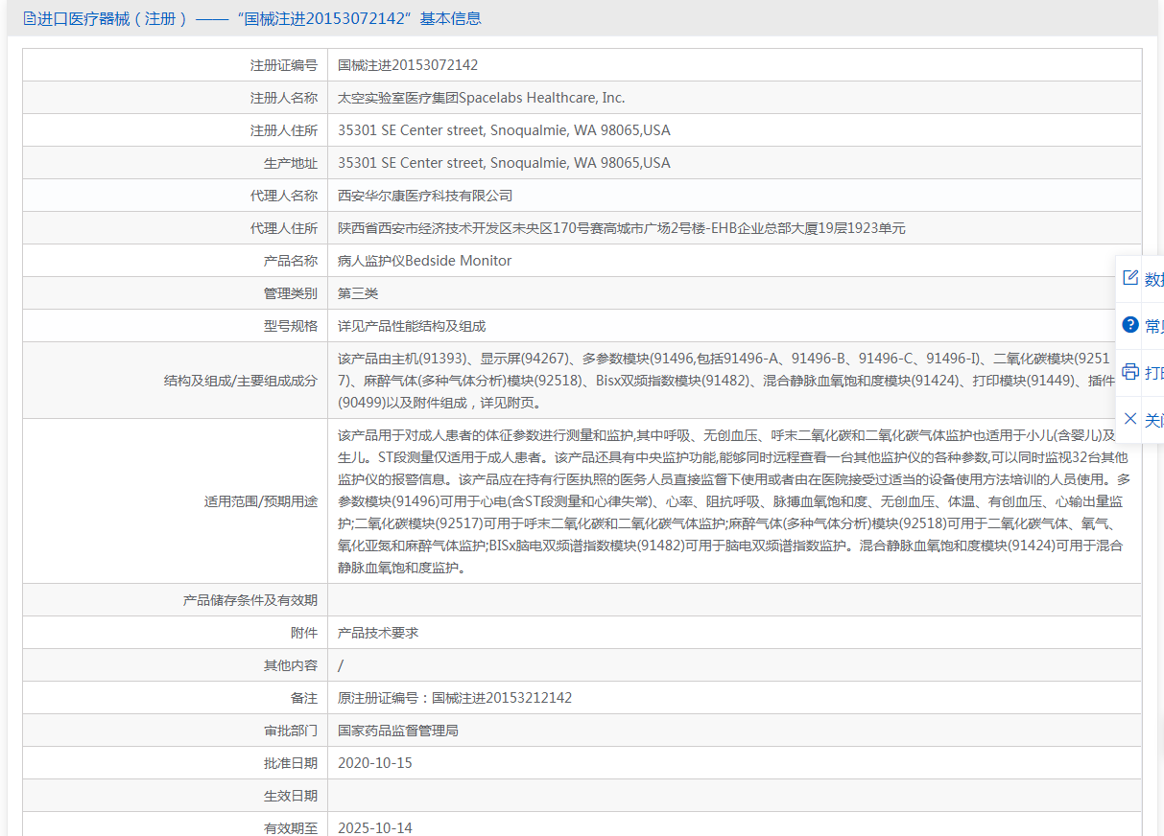Select the value 详见产品性能结构及组成
1164x836 pixels.
412,326
